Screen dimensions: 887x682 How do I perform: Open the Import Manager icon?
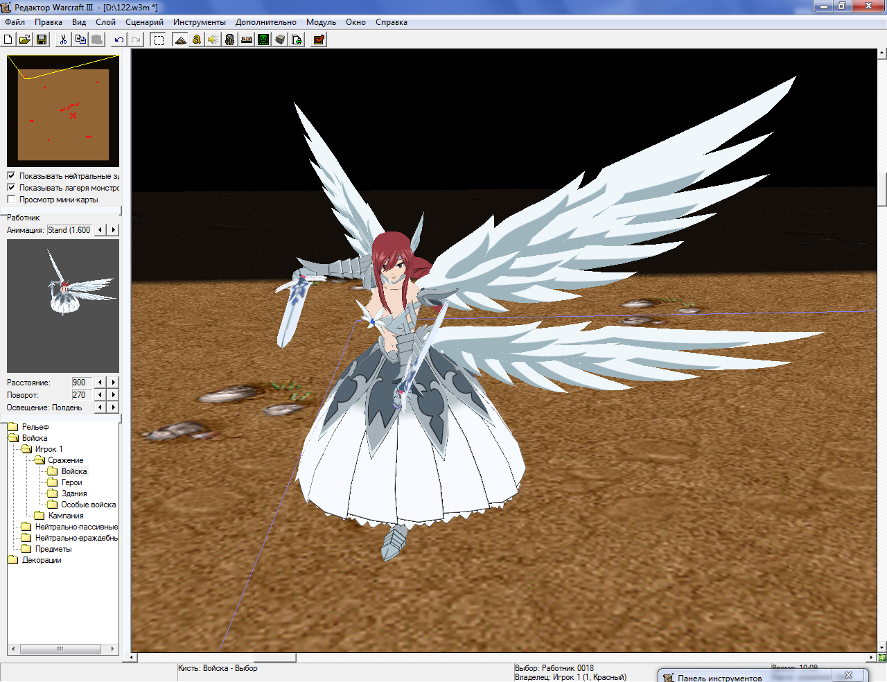(297, 40)
